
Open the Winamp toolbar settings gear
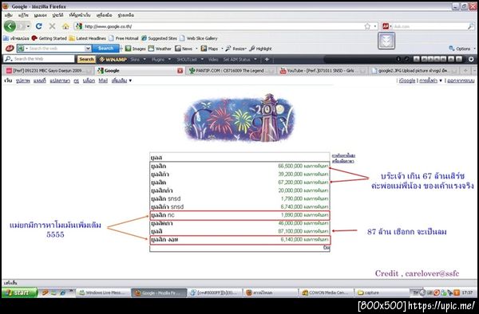tap(471, 60)
